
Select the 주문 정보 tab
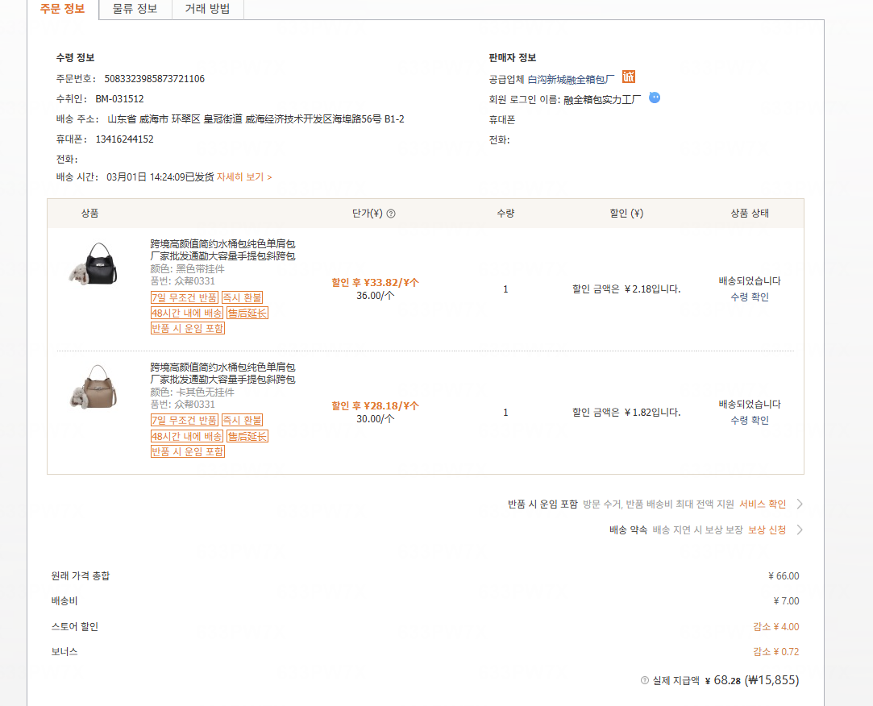click(x=62, y=9)
